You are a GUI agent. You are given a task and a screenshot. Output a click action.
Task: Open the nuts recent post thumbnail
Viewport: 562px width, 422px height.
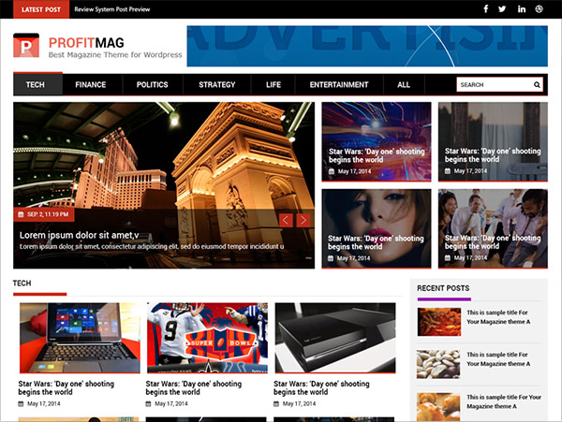438,364
